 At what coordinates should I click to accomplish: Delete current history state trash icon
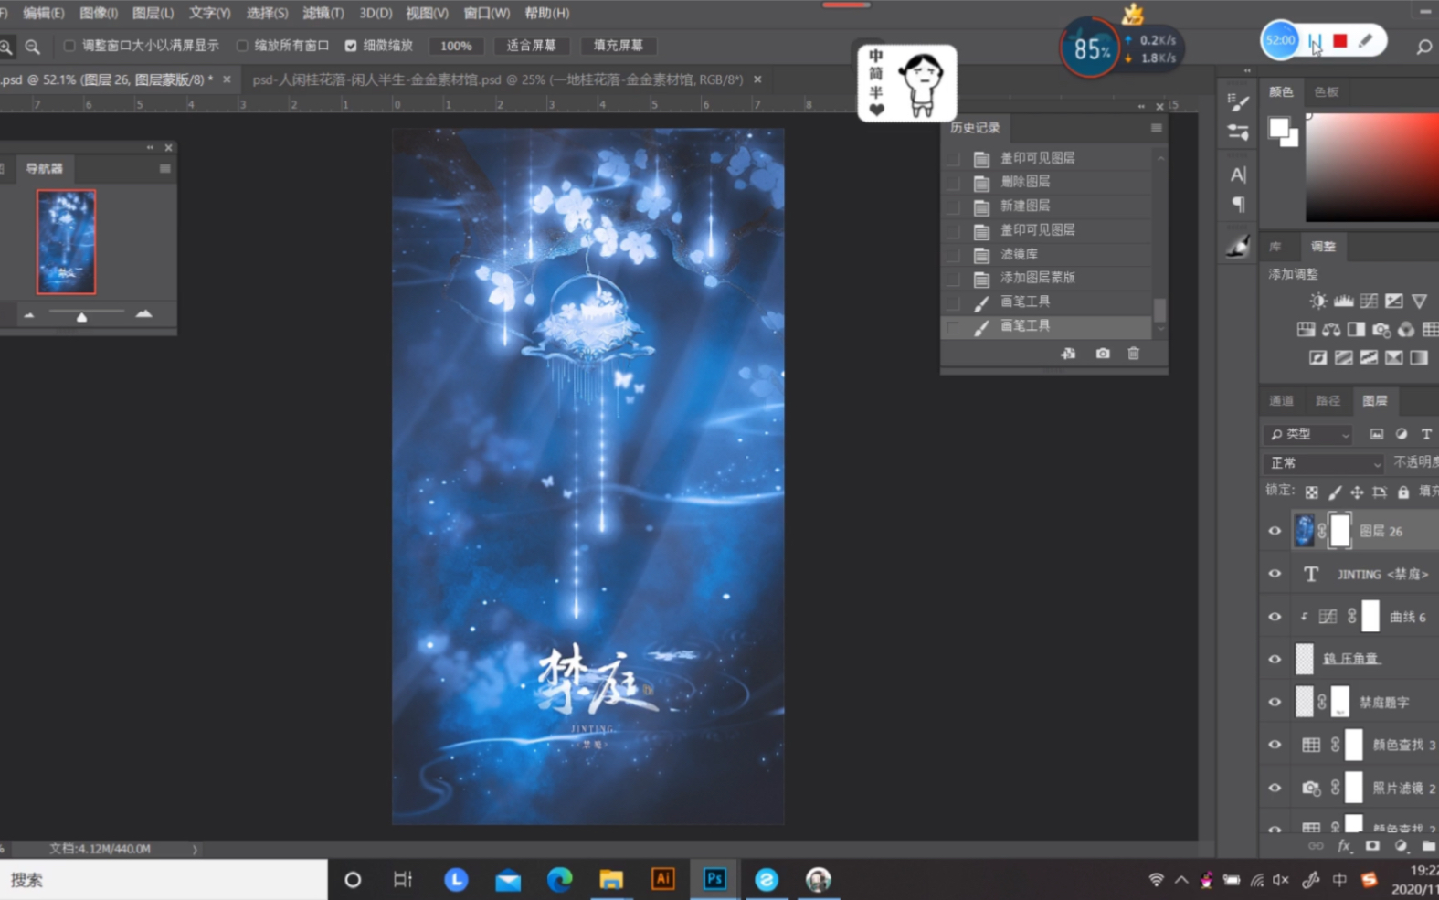(1134, 354)
